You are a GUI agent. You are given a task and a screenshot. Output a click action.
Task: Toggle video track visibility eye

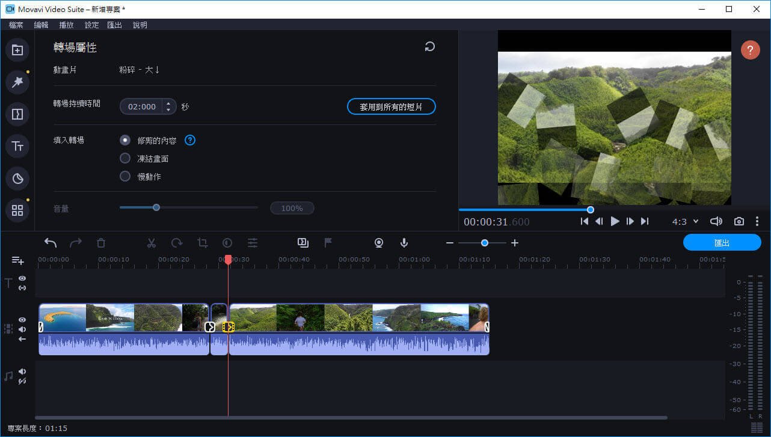click(x=22, y=320)
